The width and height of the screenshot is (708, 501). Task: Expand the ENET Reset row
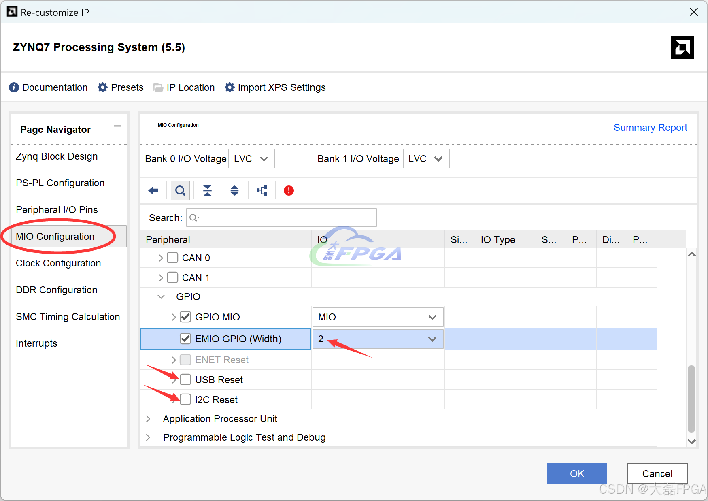point(174,360)
